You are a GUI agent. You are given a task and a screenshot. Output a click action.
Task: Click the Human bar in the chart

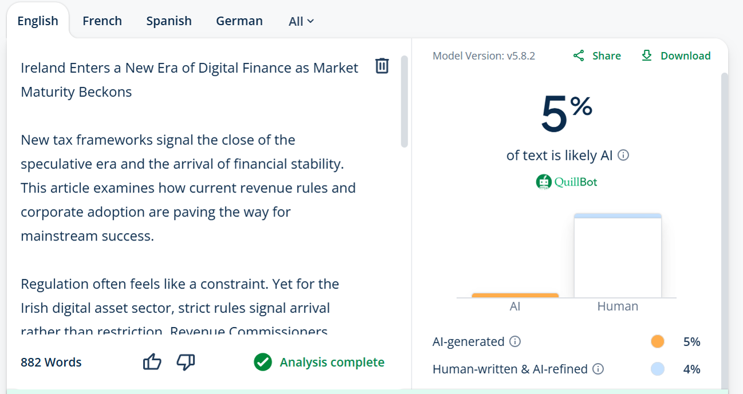point(618,255)
